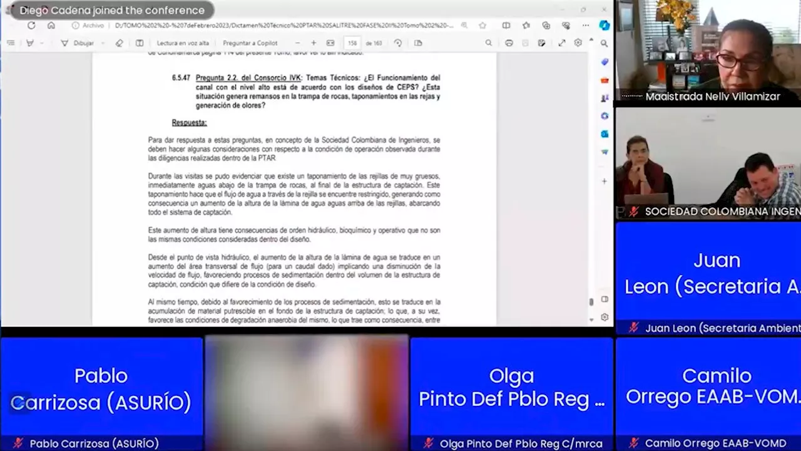Click muted mic icon by Juan Leon name
Image resolution: width=801 pixels, height=451 pixels.
(x=633, y=328)
